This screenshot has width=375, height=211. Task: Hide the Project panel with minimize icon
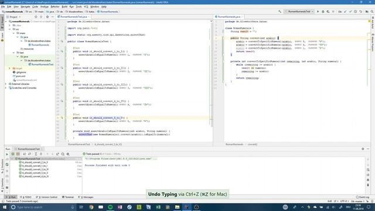coord(52,17)
